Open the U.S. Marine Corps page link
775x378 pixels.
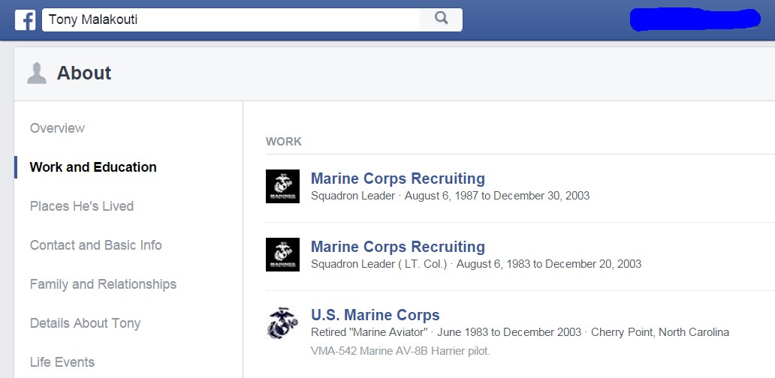tap(375, 315)
